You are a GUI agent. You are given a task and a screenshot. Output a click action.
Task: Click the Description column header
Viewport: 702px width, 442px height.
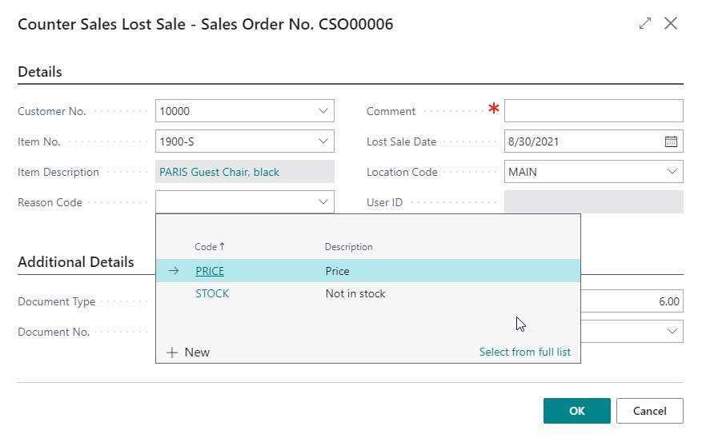(x=348, y=247)
